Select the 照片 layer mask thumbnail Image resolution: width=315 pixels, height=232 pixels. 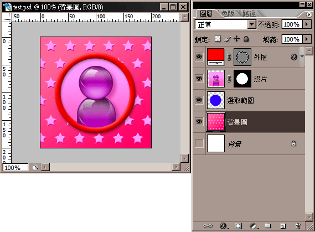point(242,79)
